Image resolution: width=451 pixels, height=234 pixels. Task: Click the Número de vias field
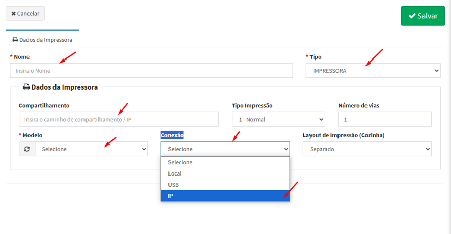(384, 119)
